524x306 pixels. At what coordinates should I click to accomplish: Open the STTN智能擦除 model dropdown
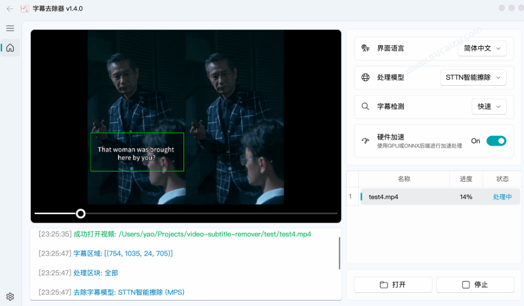[473, 78]
